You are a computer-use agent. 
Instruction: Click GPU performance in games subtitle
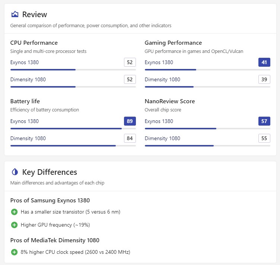click(x=194, y=51)
